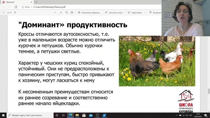Open Task View on the taskbar
This screenshot has height=118, width=210.
[63, 115]
